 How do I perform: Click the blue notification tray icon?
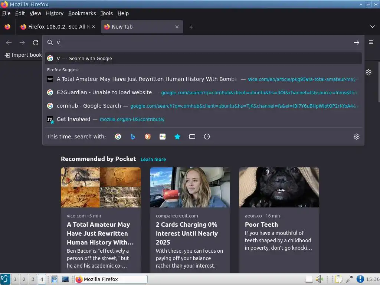coord(360,279)
